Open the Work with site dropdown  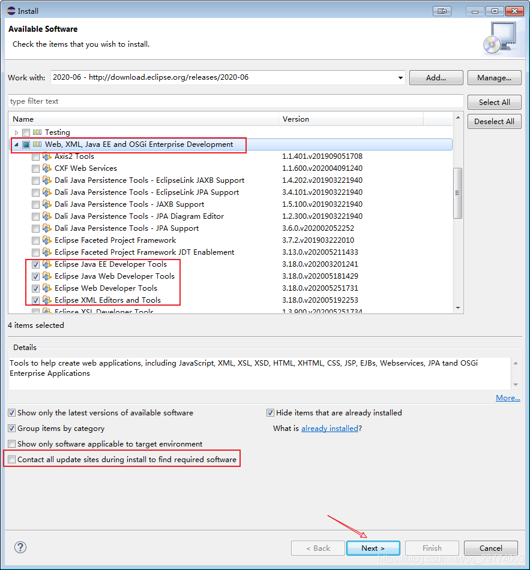tap(400, 78)
